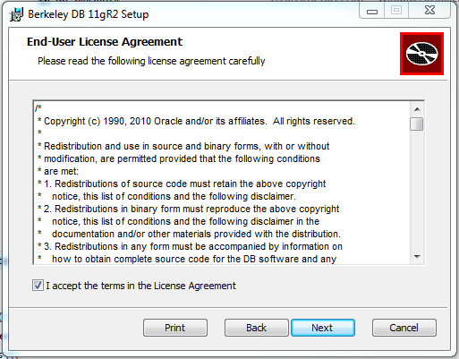The width and height of the screenshot is (459, 359).
Task: Click empty scrollbar track below the thumb
Action: tap(417, 191)
